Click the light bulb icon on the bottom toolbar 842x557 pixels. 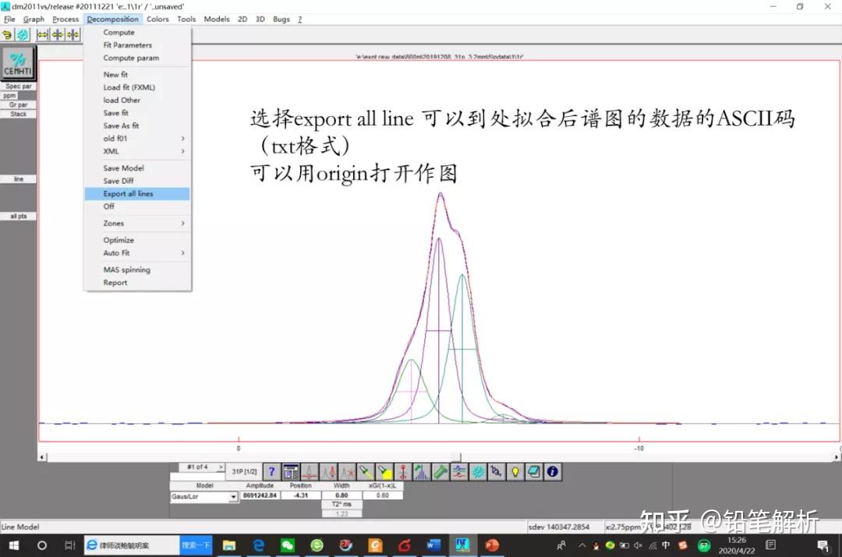[x=515, y=471]
